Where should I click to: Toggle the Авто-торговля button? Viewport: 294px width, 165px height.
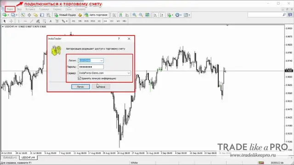pyautogui.click(x=96, y=15)
